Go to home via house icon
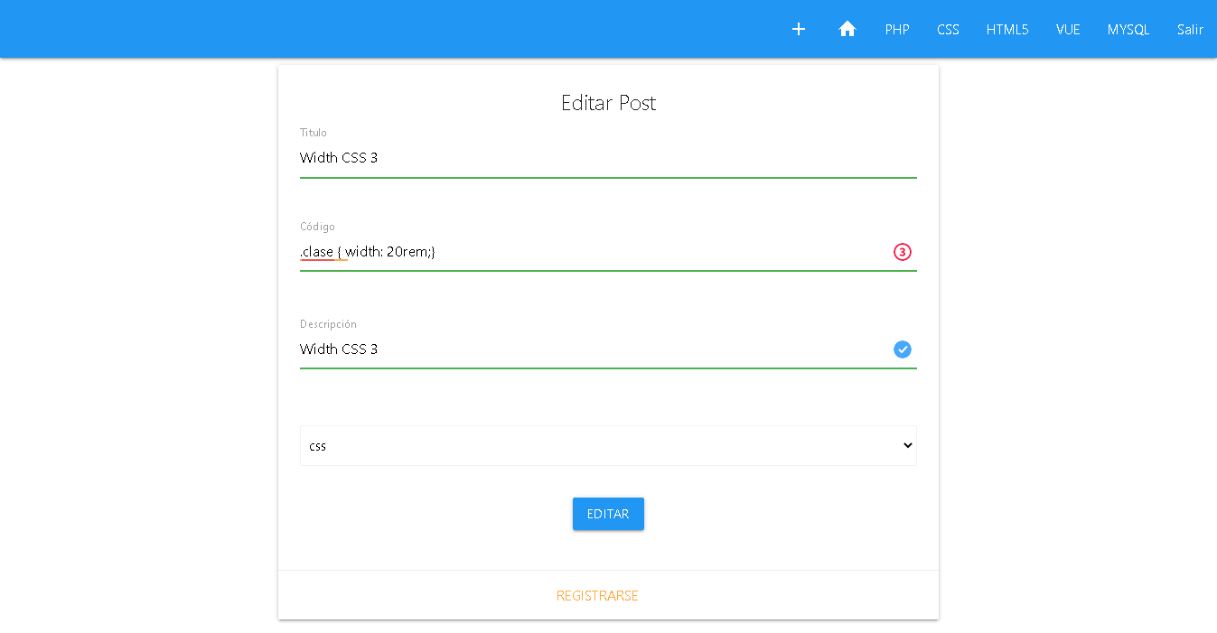The image size is (1217, 633). (847, 29)
